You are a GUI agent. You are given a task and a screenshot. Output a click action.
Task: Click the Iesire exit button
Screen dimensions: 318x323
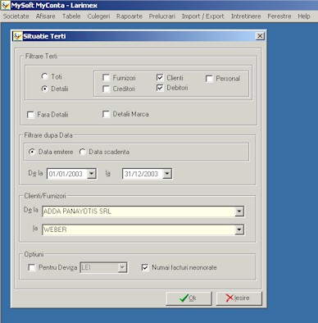[x=239, y=298]
